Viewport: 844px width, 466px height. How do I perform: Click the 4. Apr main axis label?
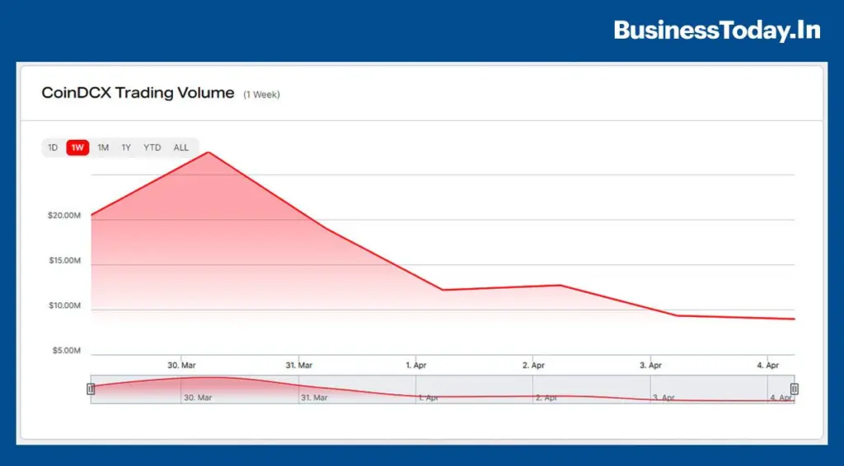click(768, 366)
